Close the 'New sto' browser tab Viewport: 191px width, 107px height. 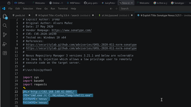pos(132,3)
